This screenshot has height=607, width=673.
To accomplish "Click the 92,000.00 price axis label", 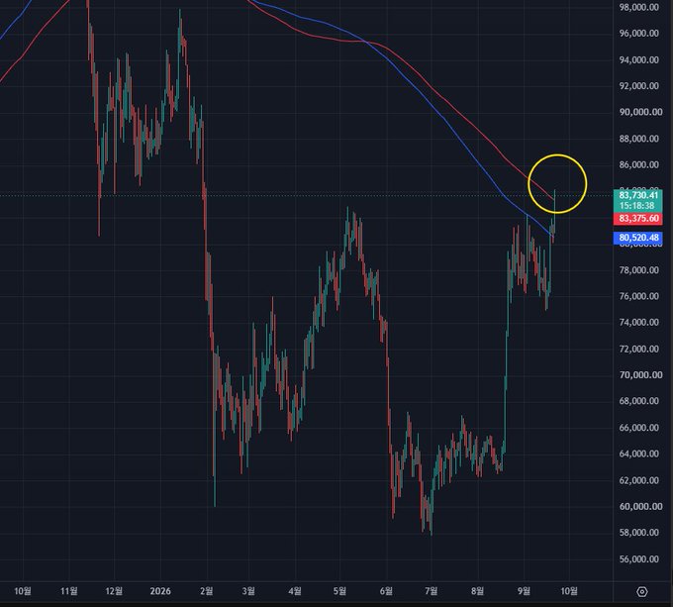I will tap(638, 86).
